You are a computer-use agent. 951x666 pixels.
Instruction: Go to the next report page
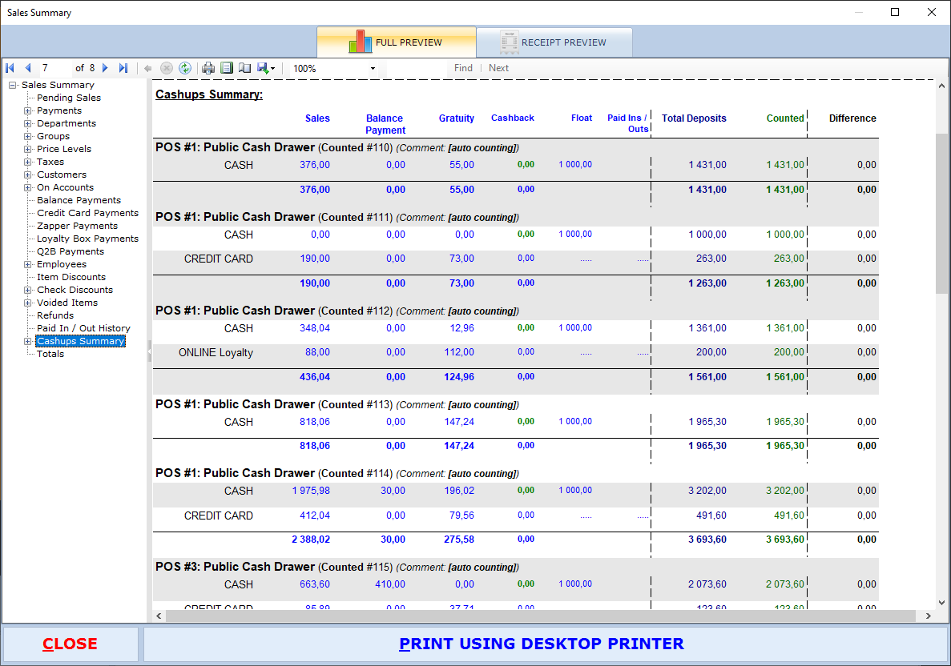pos(105,68)
